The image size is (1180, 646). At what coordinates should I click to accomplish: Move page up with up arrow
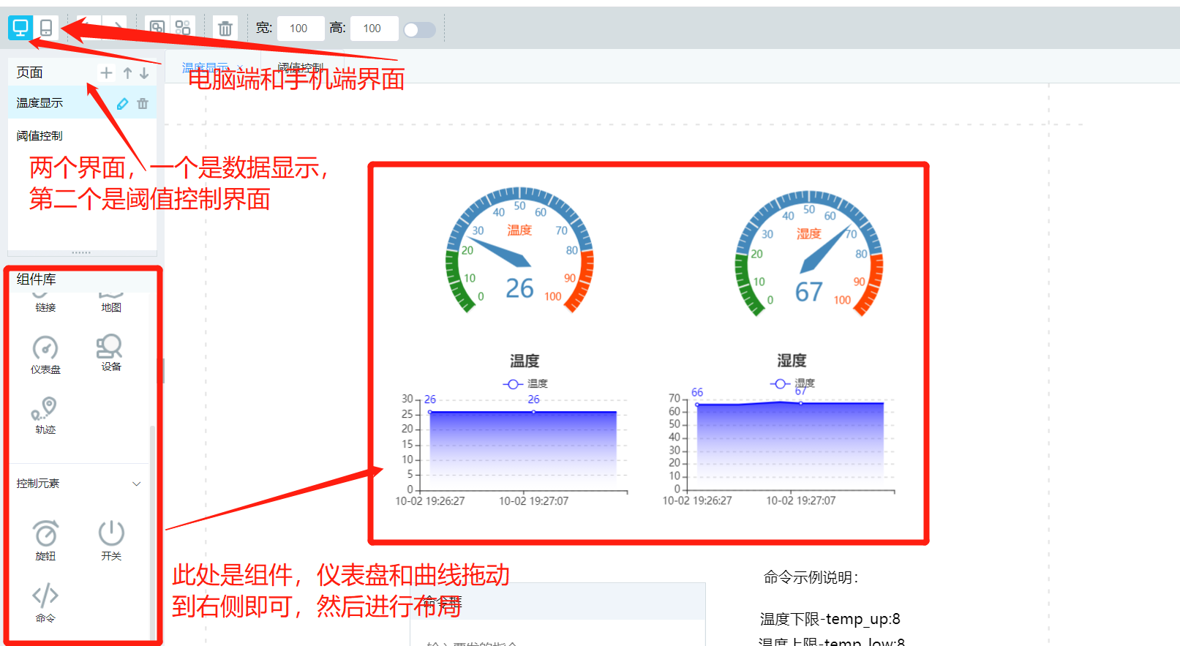click(128, 72)
